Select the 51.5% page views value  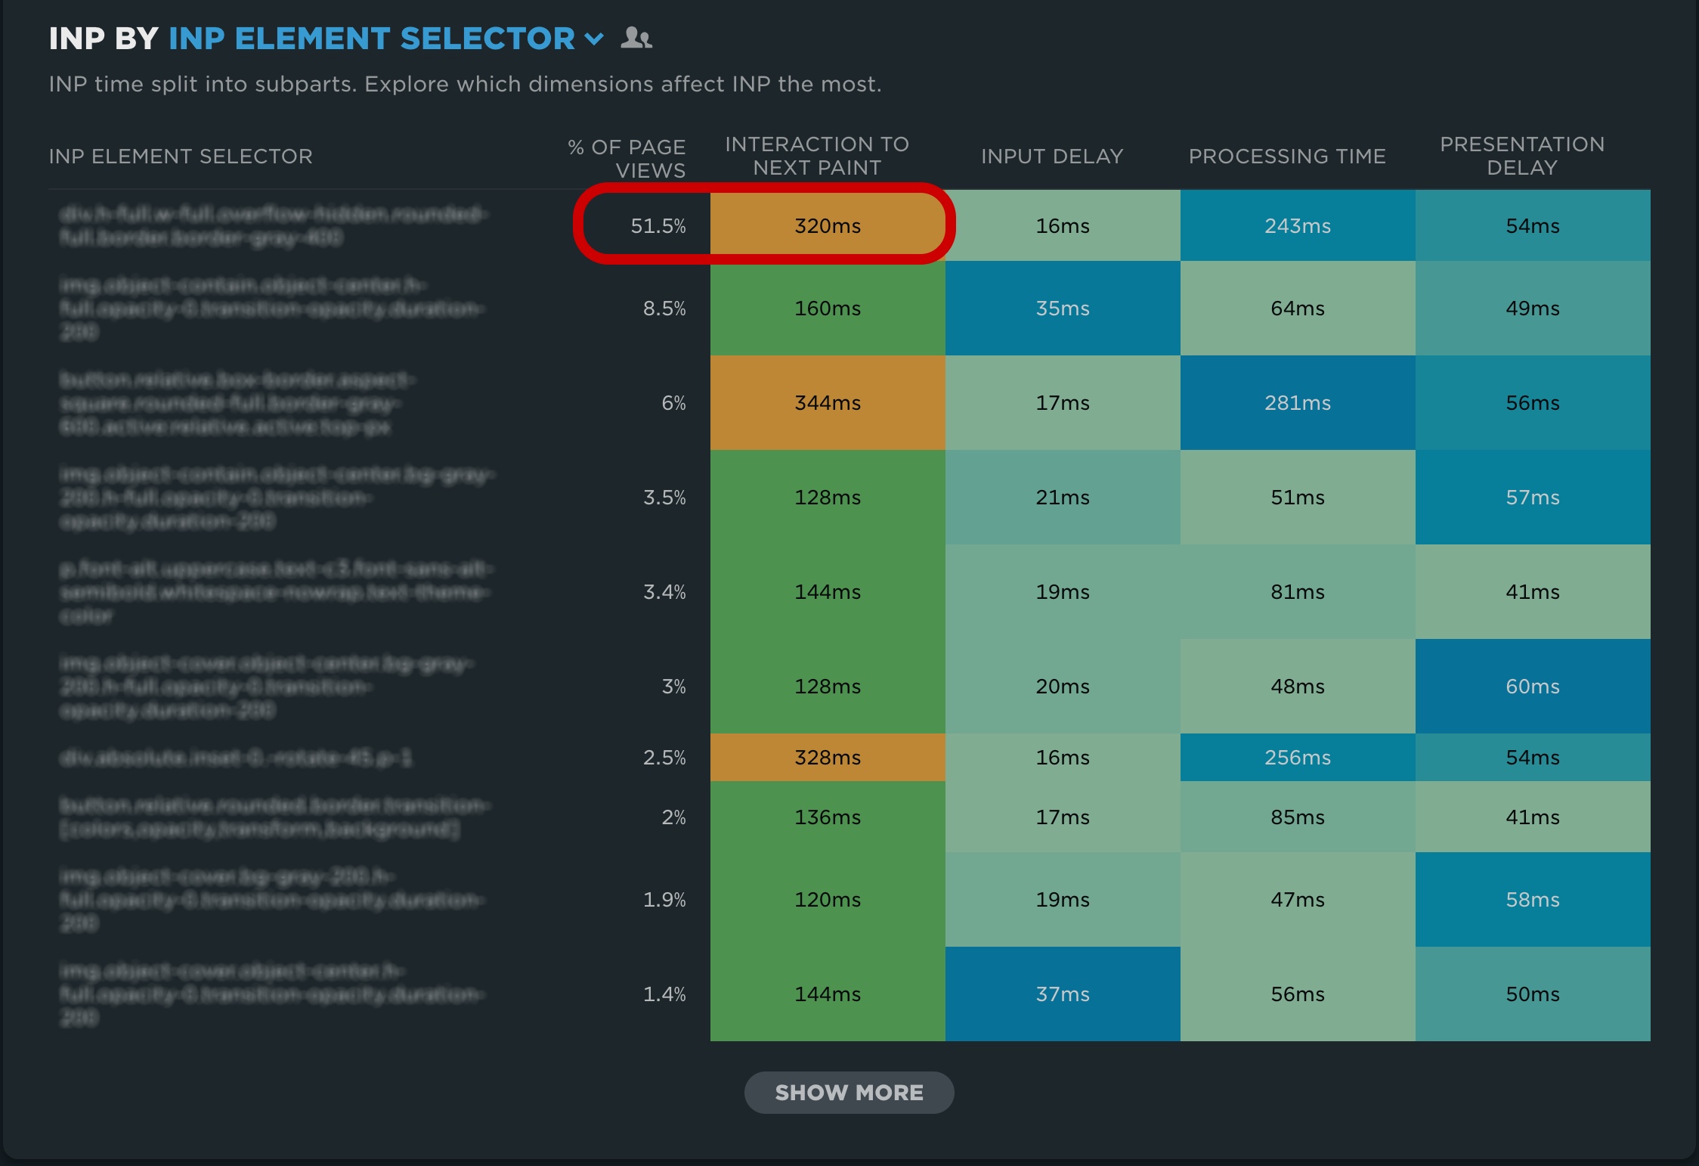(658, 225)
